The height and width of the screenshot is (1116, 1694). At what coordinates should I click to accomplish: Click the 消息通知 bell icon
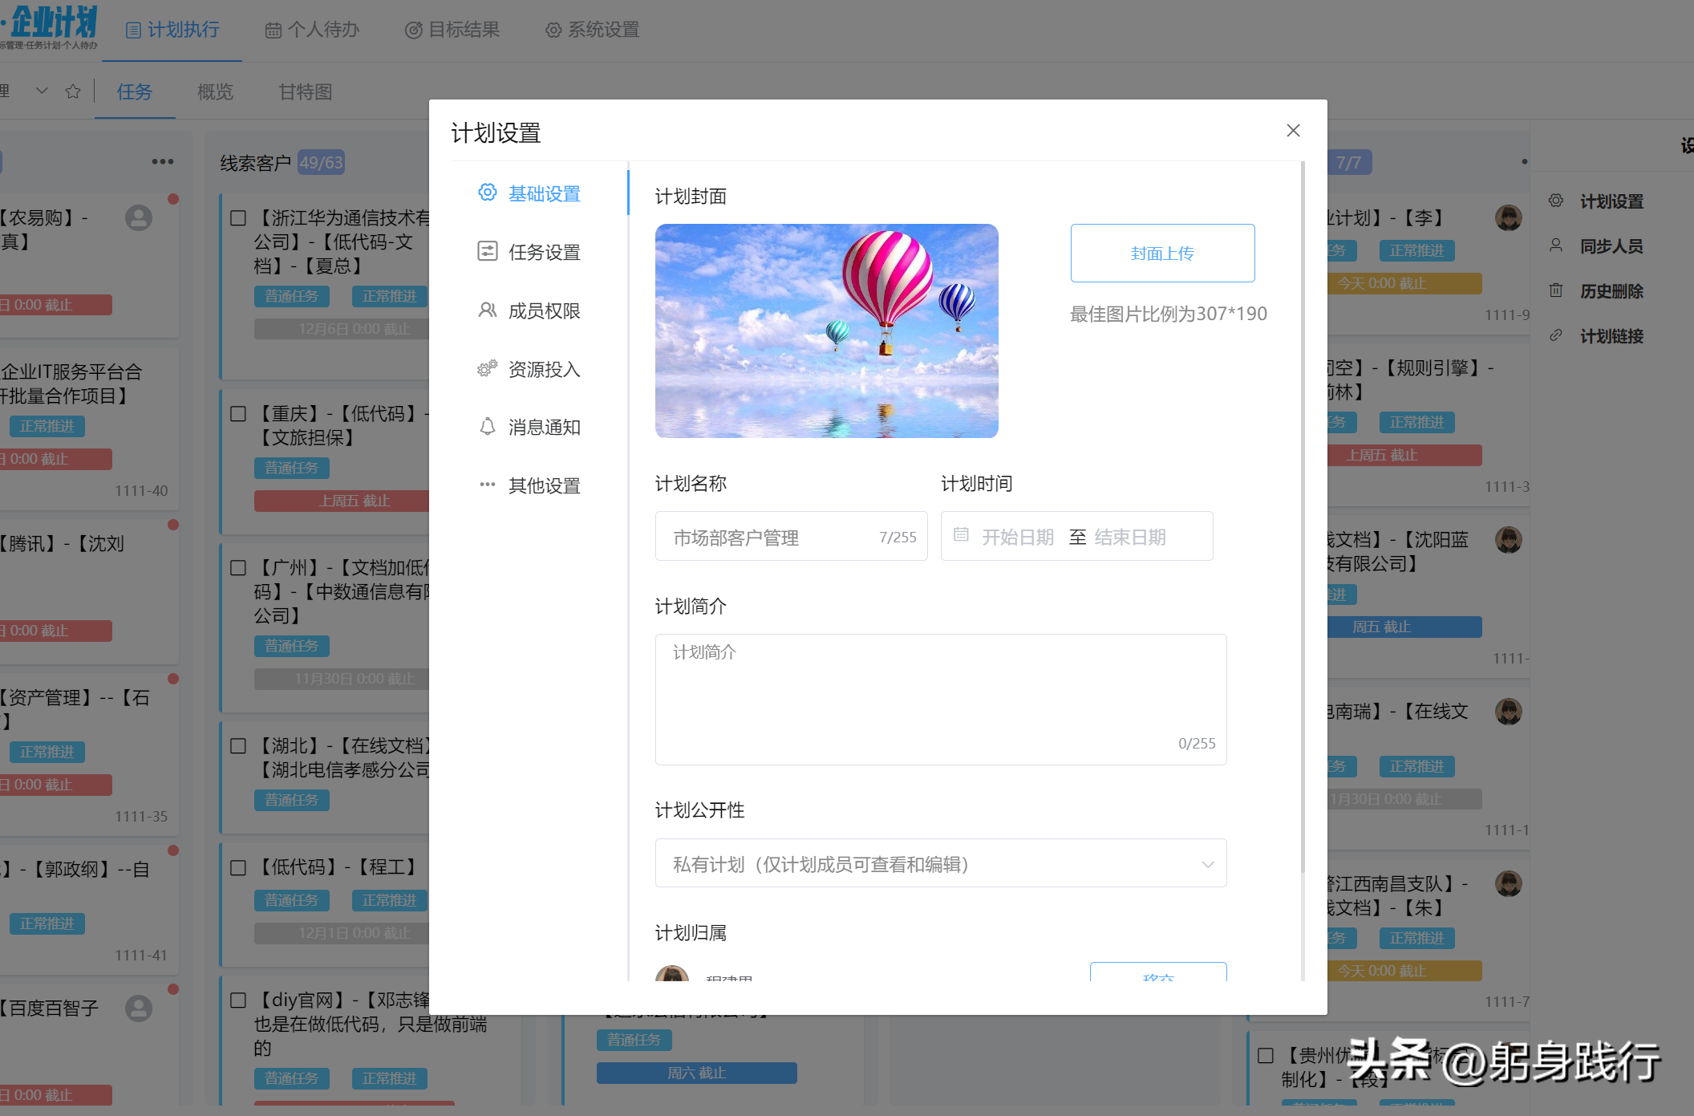pos(487,427)
